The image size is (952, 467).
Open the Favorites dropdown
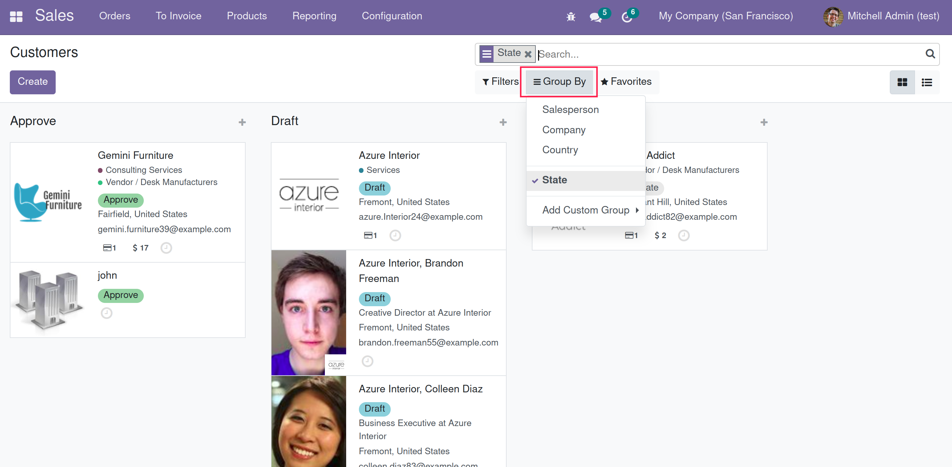pyautogui.click(x=626, y=82)
